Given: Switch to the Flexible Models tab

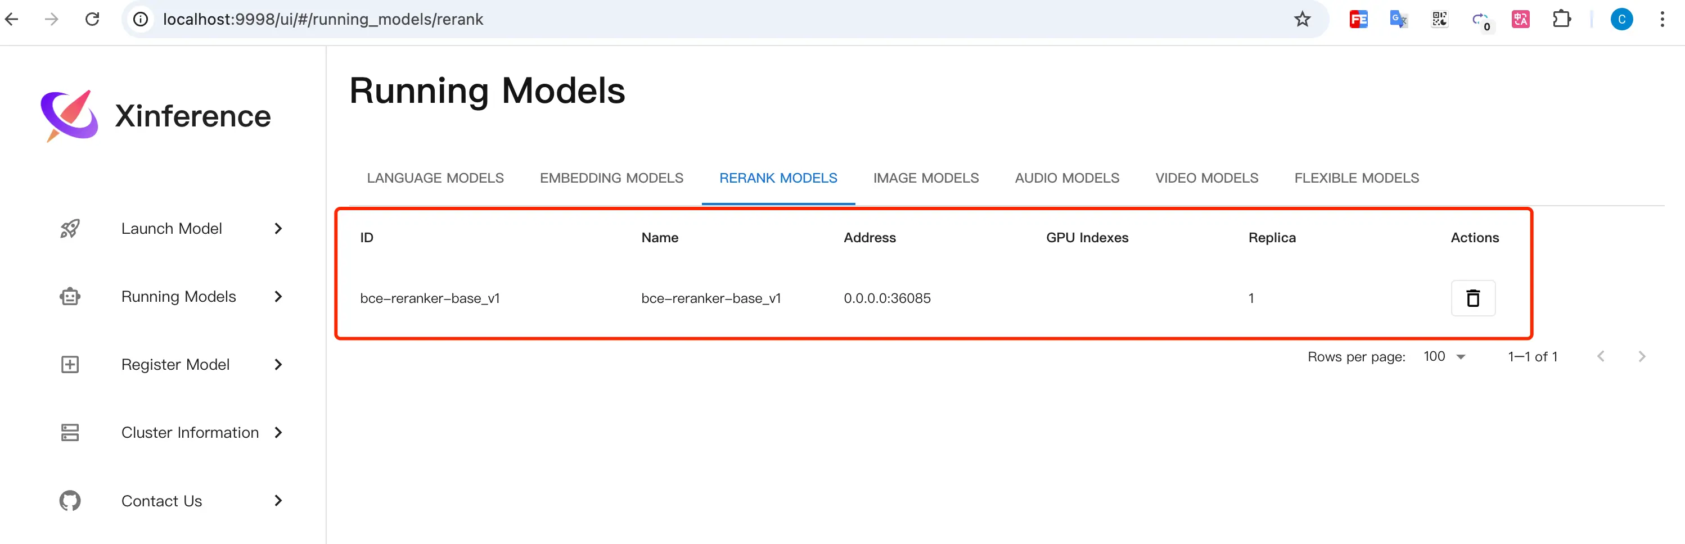Looking at the screenshot, I should click(1357, 178).
